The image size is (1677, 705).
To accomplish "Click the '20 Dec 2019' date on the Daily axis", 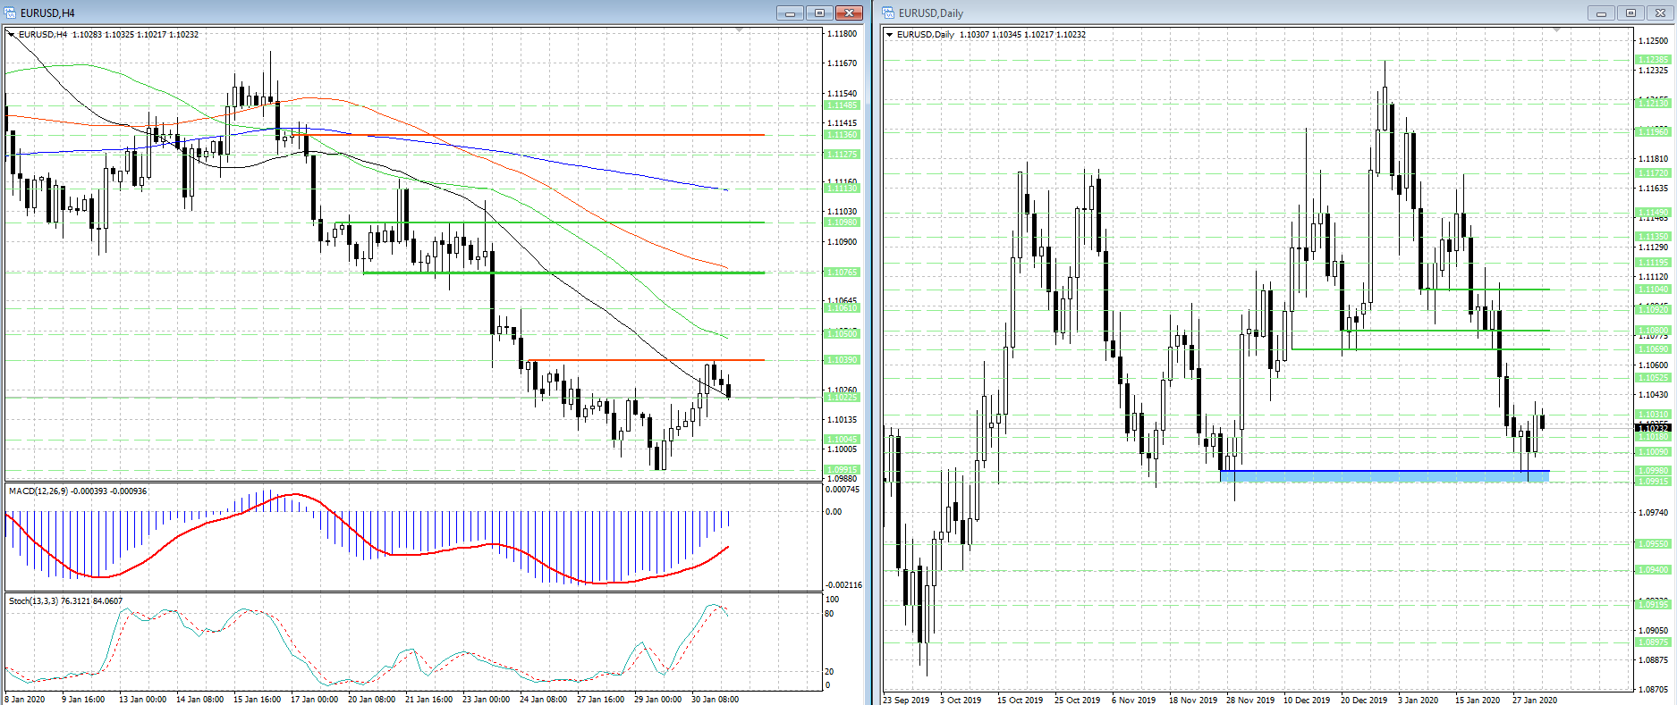I will pyautogui.click(x=1365, y=700).
